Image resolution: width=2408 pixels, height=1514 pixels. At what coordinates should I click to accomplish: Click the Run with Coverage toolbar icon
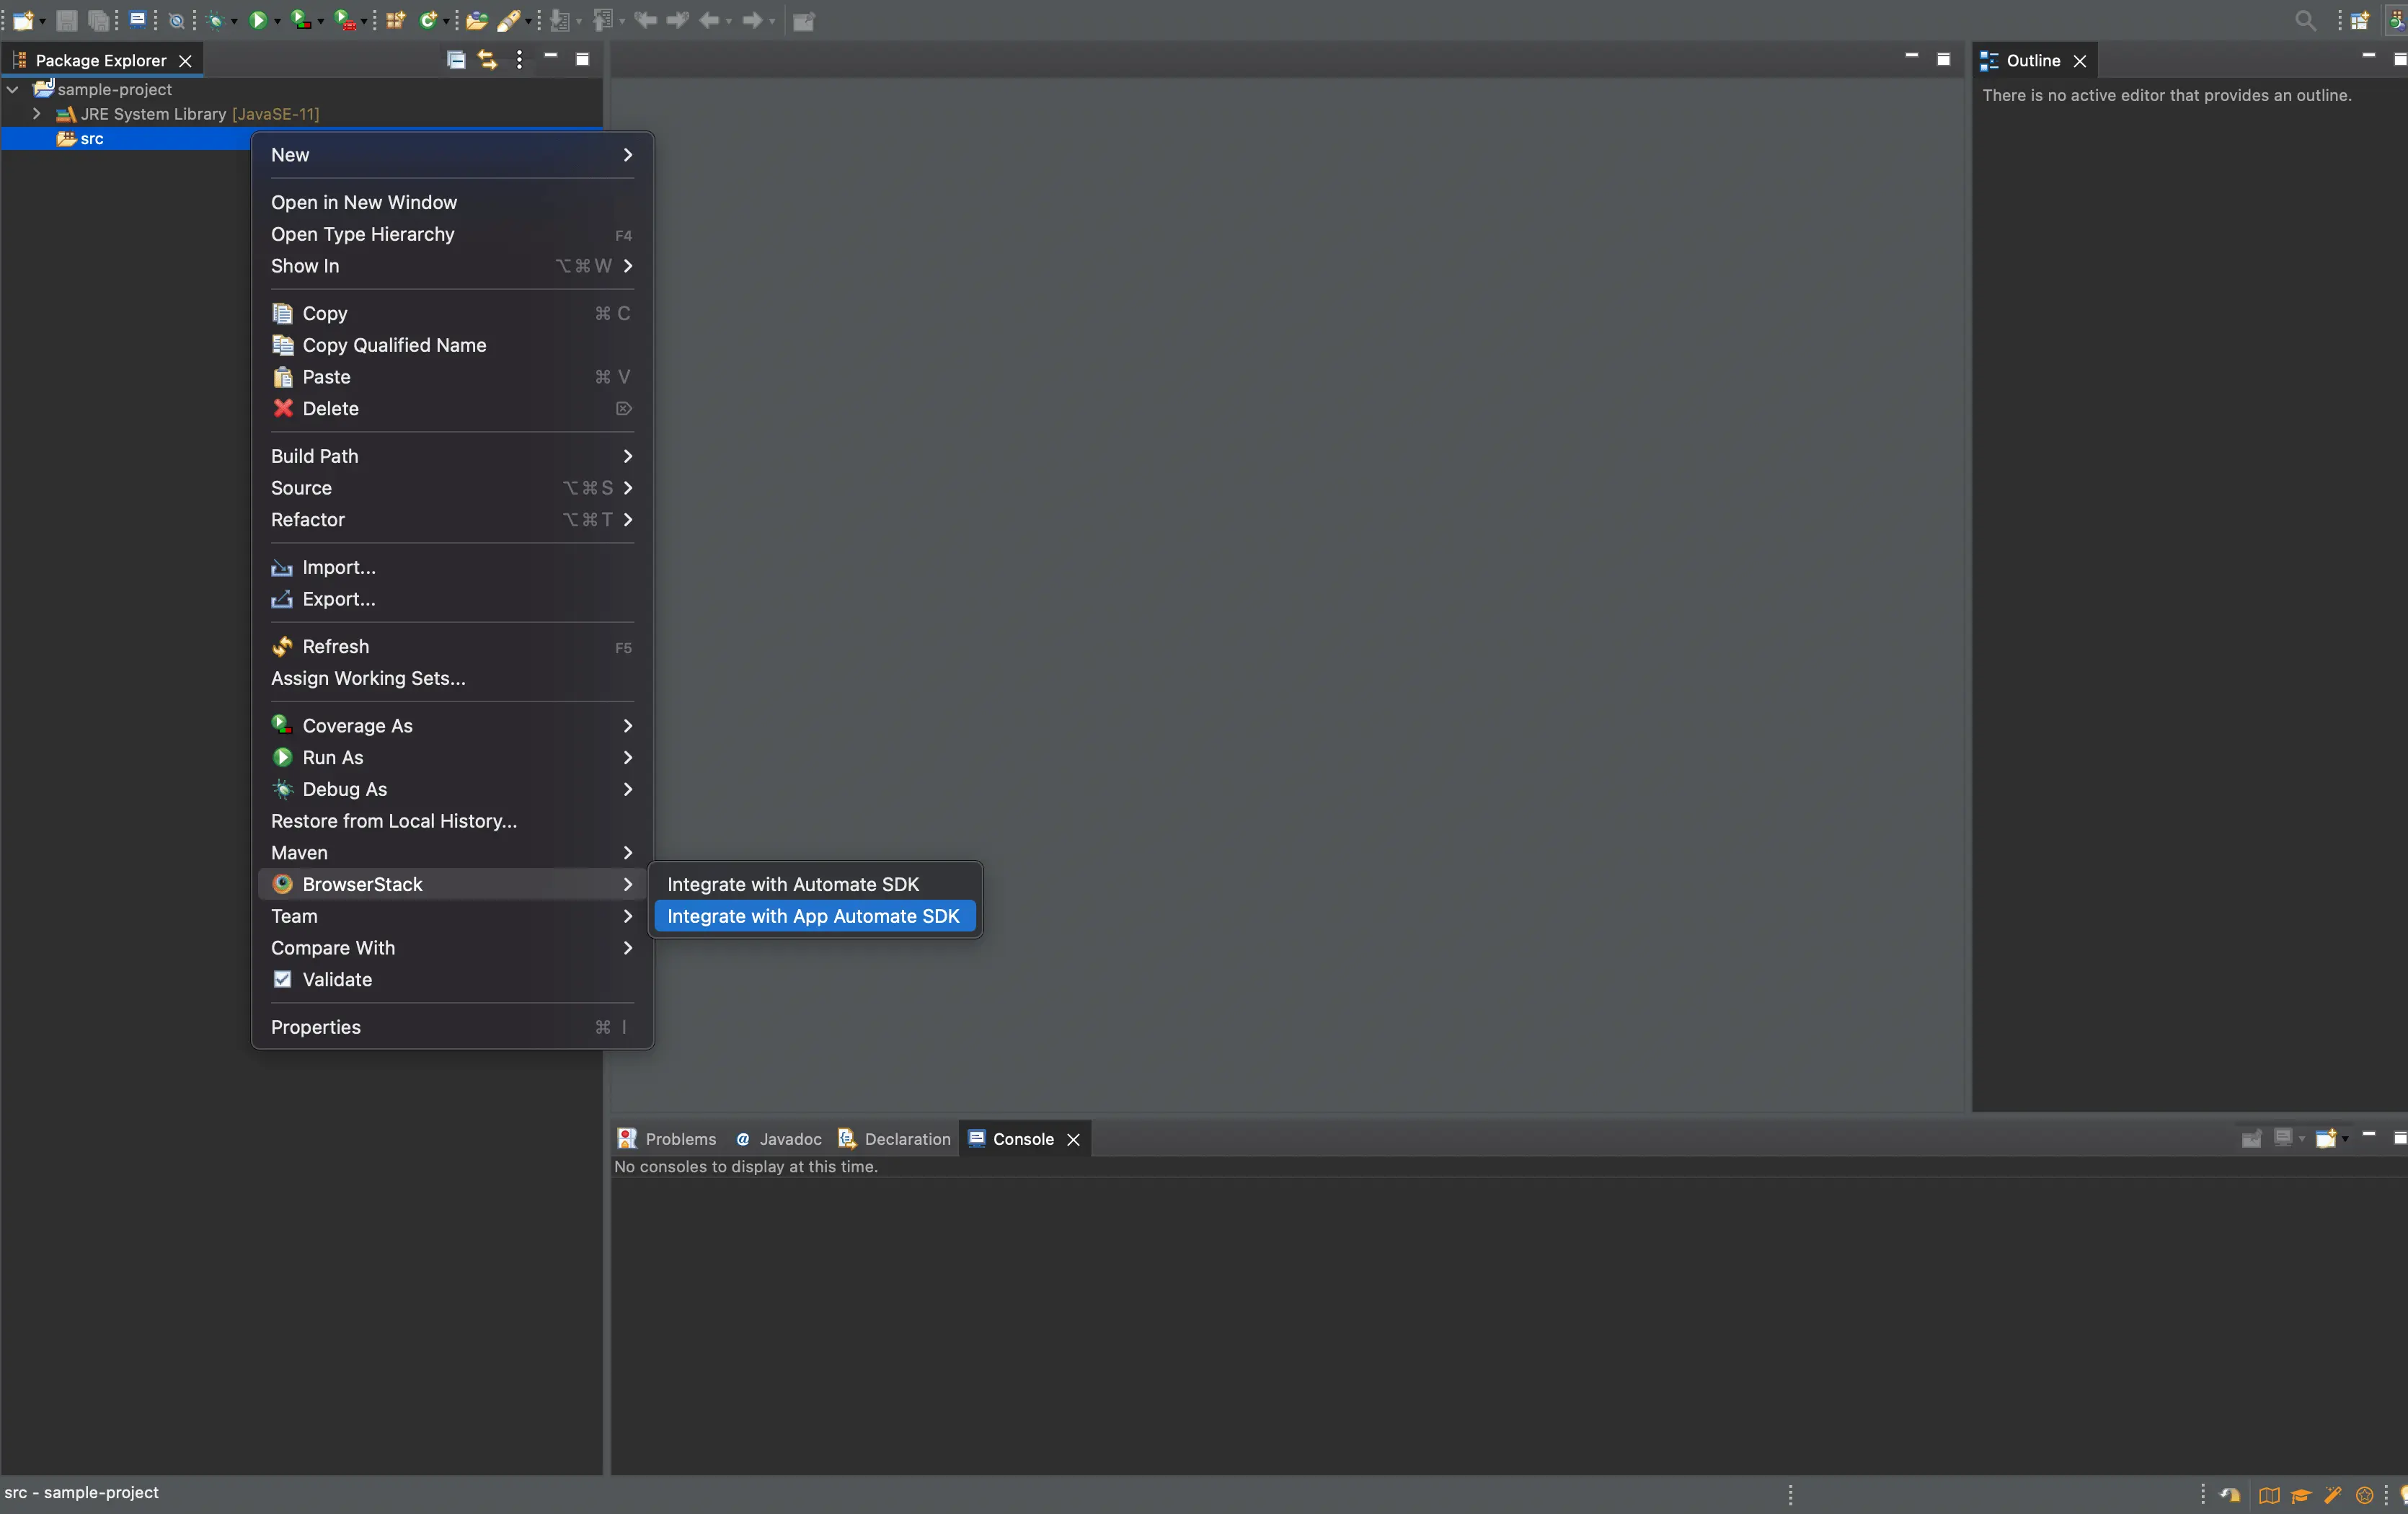300,20
